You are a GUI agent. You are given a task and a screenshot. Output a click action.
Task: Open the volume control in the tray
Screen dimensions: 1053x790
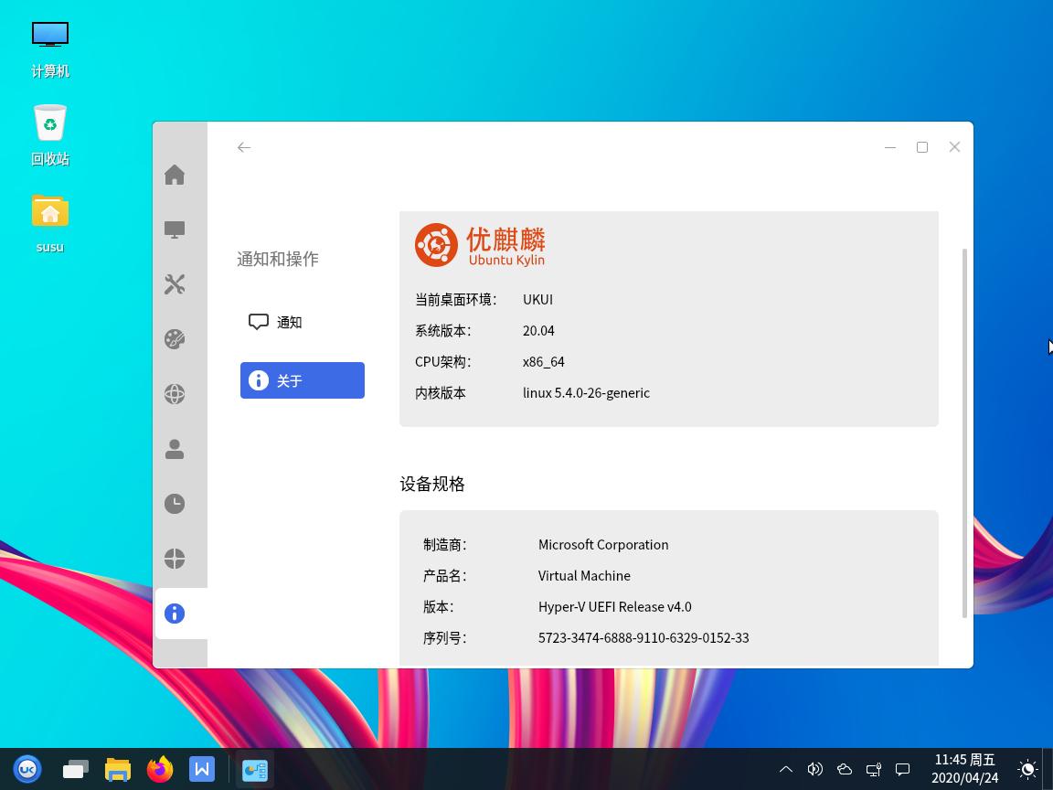(814, 769)
